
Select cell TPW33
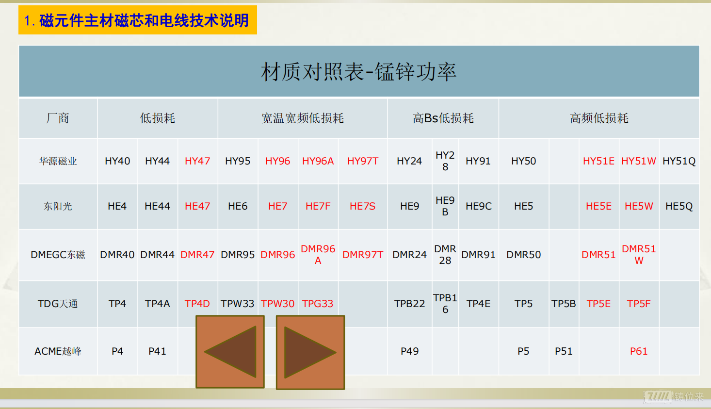pyautogui.click(x=238, y=304)
